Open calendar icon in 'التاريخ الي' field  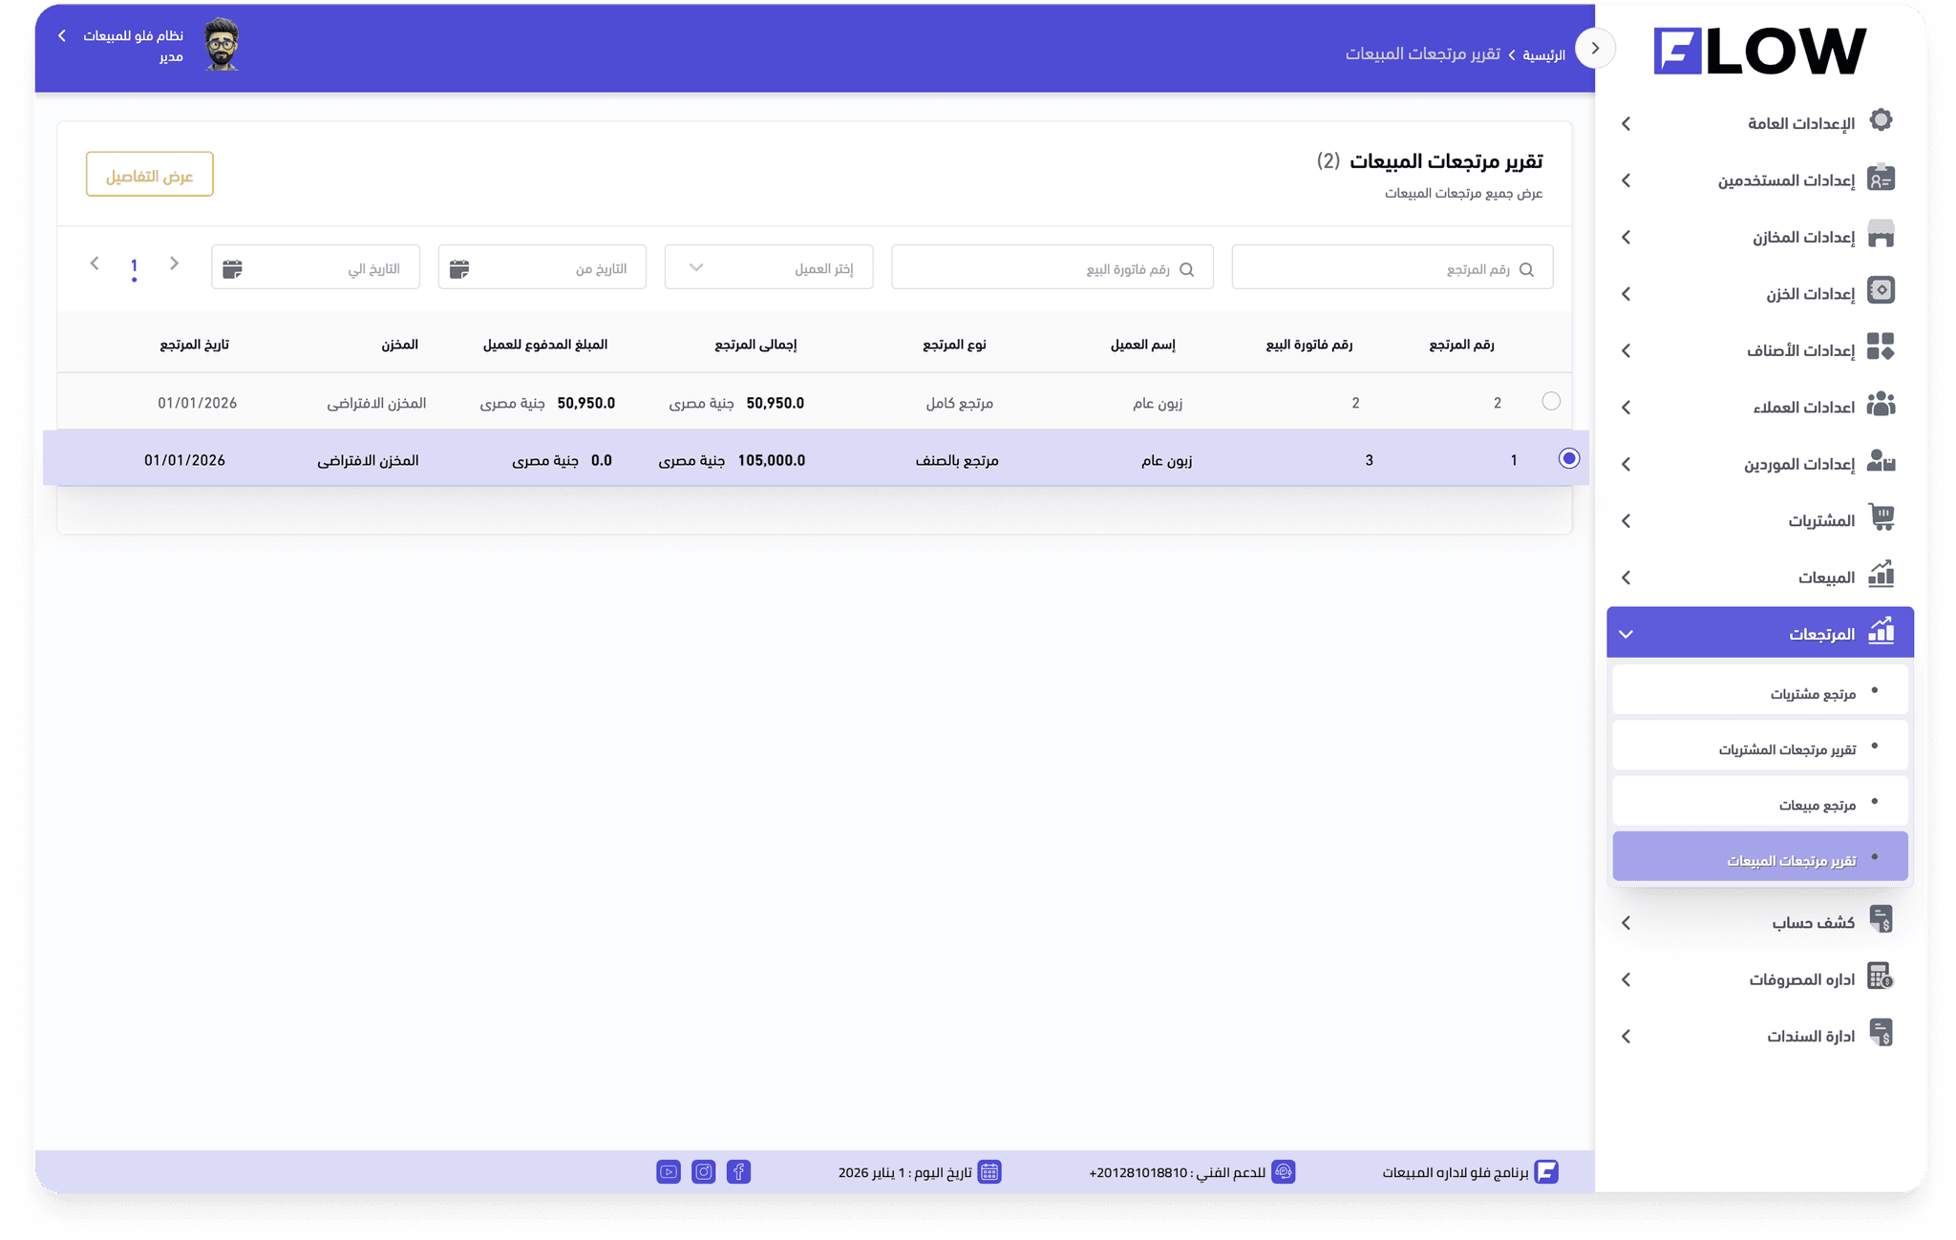[x=232, y=269]
